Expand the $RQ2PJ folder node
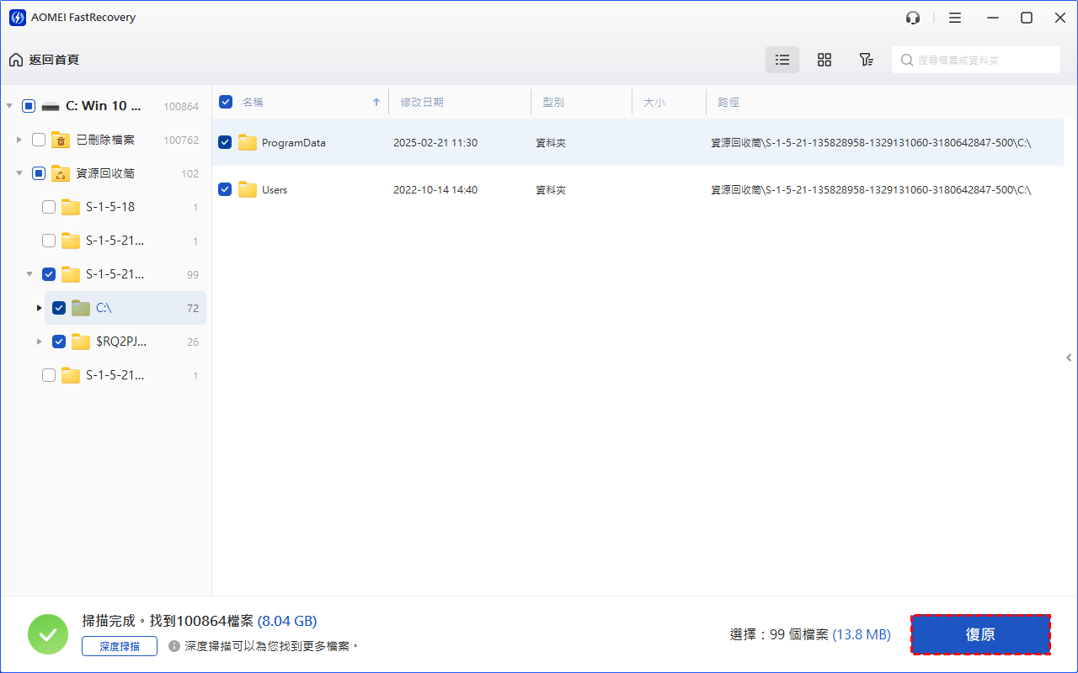 pos(40,342)
